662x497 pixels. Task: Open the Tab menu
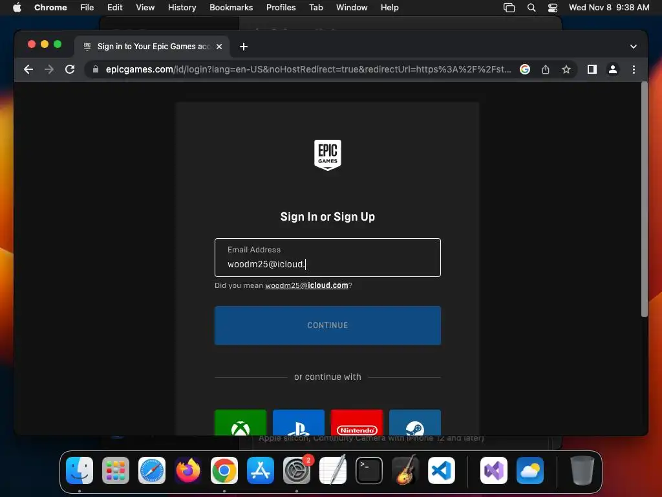pos(315,8)
